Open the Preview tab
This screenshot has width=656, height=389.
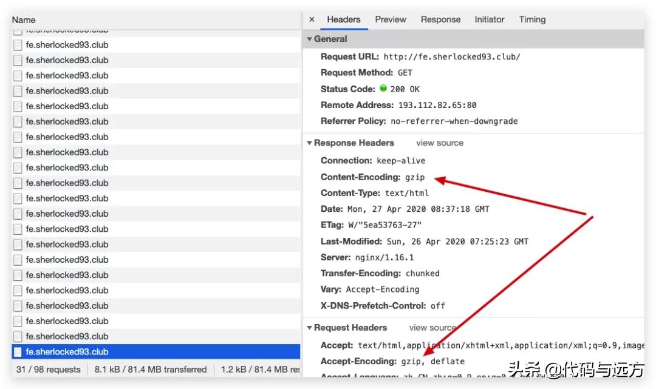click(391, 19)
